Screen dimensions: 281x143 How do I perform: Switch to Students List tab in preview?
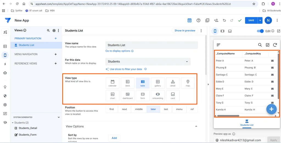pos(247,123)
